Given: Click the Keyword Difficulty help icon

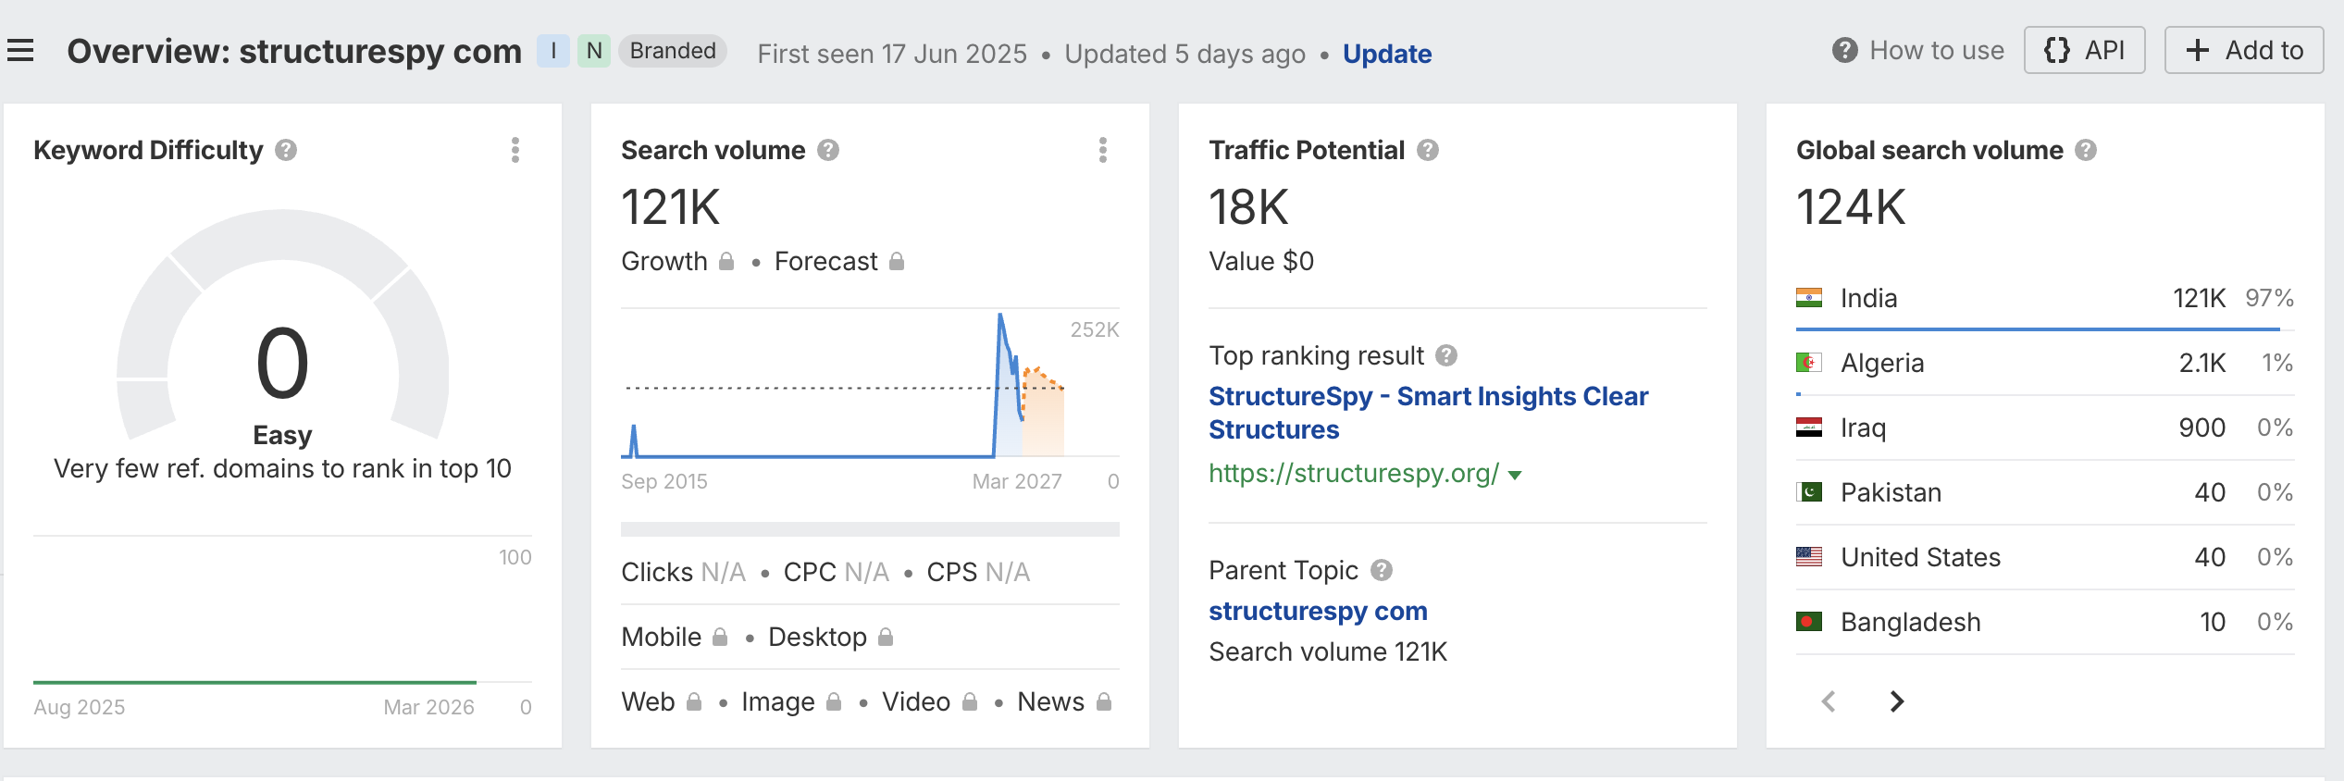Looking at the screenshot, I should click(x=285, y=149).
